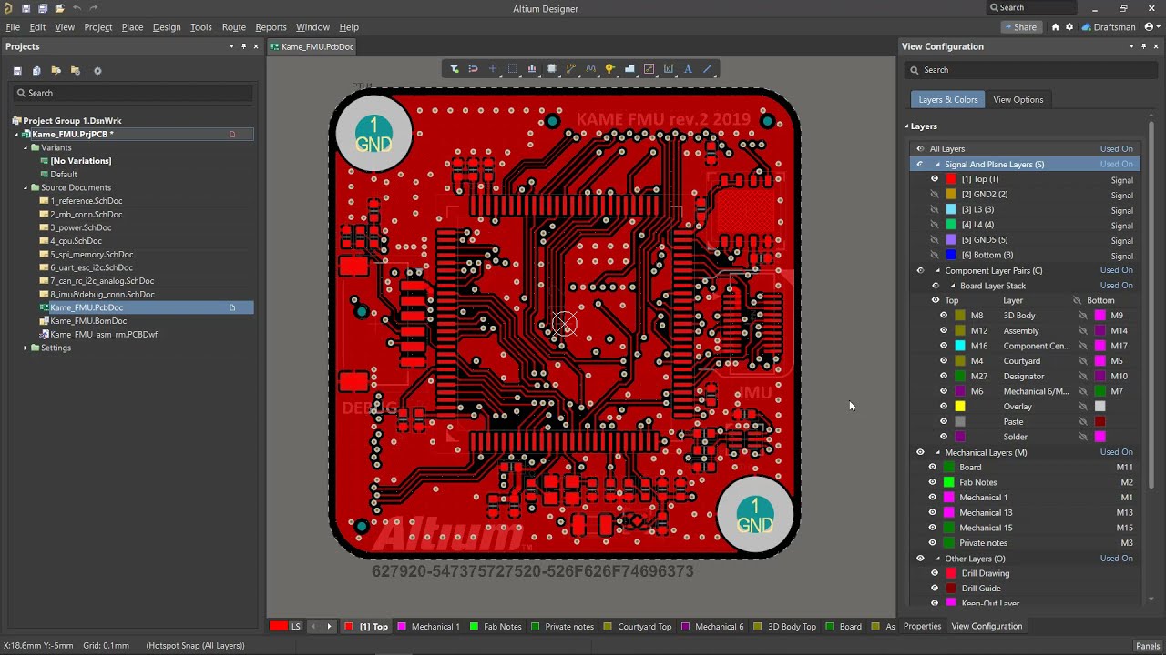The height and width of the screenshot is (655, 1166).
Task: Open Projects panel settings gear
Action: tap(97, 71)
